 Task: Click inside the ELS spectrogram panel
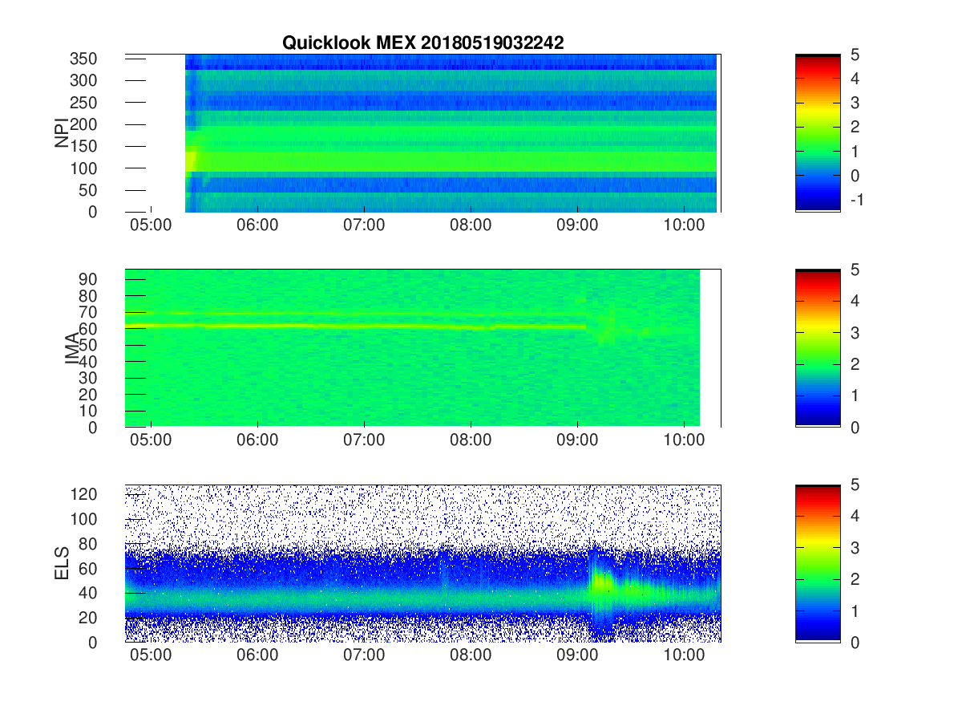422,563
